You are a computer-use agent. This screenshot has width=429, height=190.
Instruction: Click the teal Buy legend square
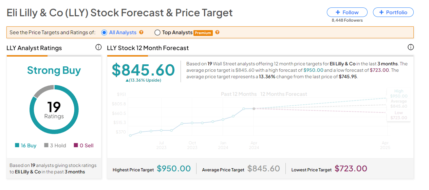[17, 145]
